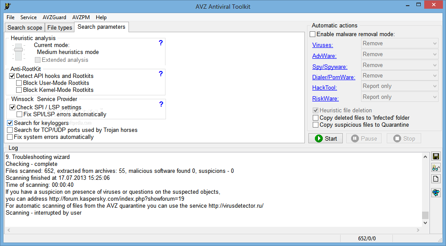Select the Search parameters tab
Image resolution: width=446 pixels, height=246 pixels.
(x=101, y=27)
